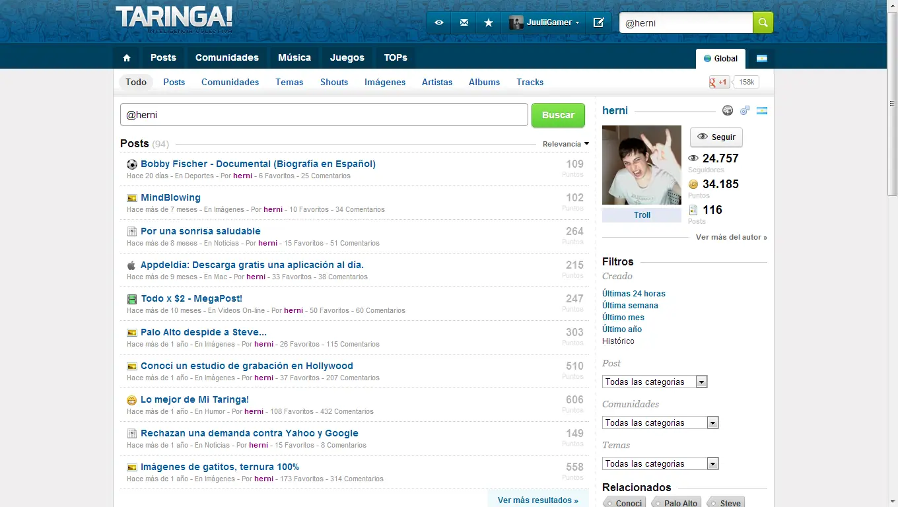The width and height of the screenshot is (898, 507).
Task: Open Temas categories dropdown
Action: [x=660, y=463]
